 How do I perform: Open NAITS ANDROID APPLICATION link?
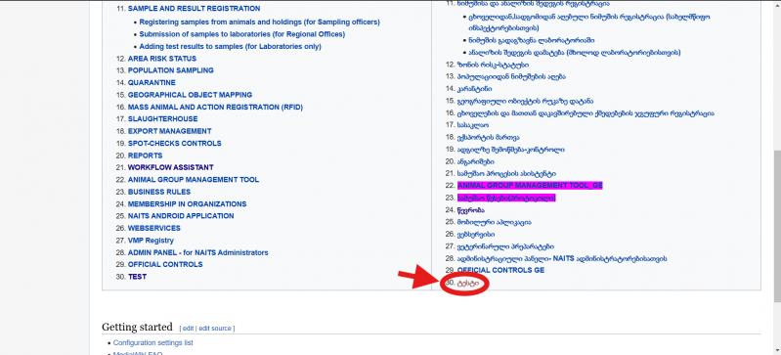point(181,216)
